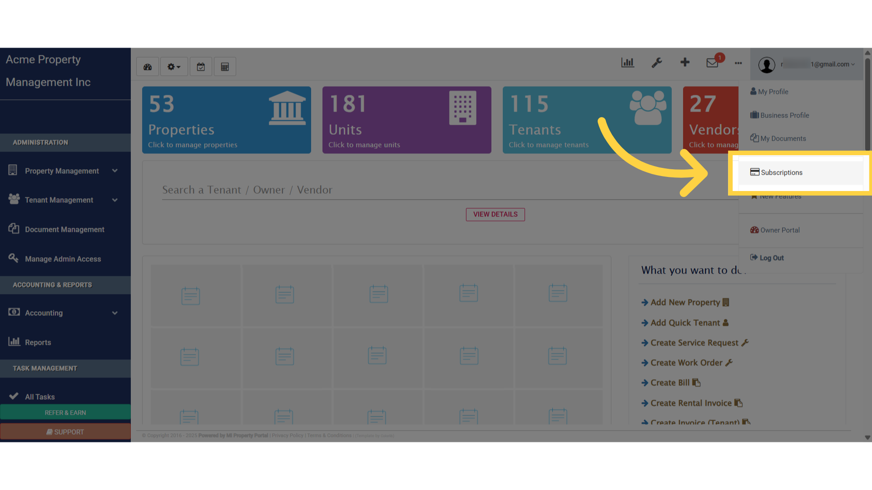The height and width of the screenshot is (490, 872).
Task: Open the calendar icon in top toolbar
Action: coord(201,67)
